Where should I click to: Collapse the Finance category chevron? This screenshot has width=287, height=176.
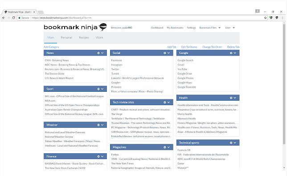point(102,156)
